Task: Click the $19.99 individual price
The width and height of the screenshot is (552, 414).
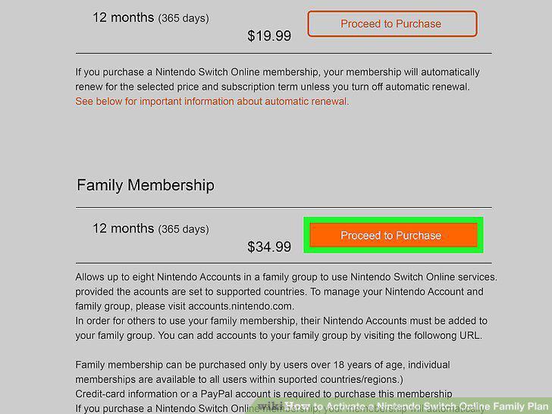Action: click(x=269, y=36)
